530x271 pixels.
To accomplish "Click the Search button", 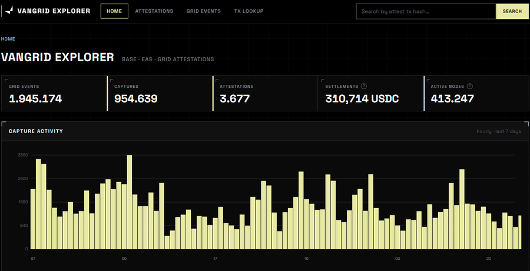I will pos(512,11).
